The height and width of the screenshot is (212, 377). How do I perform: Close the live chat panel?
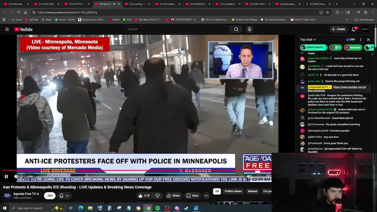pos(368,39)
